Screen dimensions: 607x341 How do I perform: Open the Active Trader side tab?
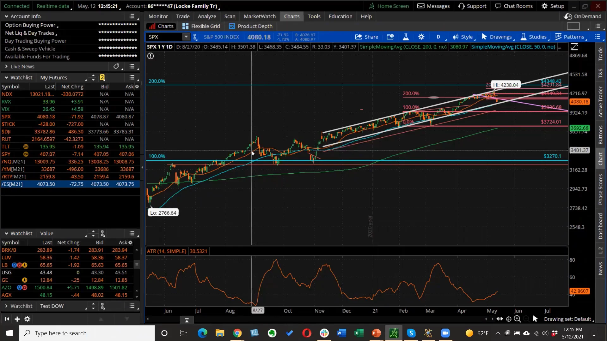tap(600, 102)
